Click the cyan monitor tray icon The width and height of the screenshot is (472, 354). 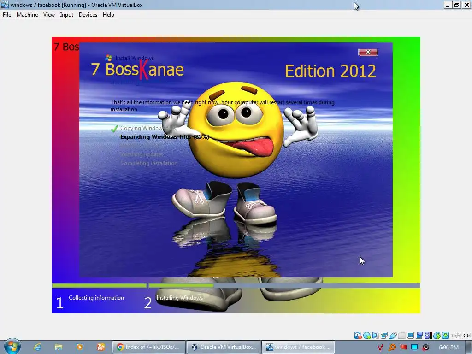(x=414, y=347)
